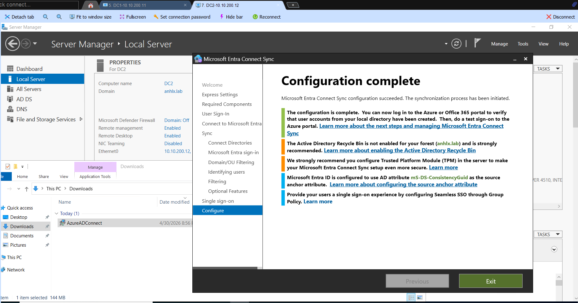Select Local Server in the sidebar

43,79
